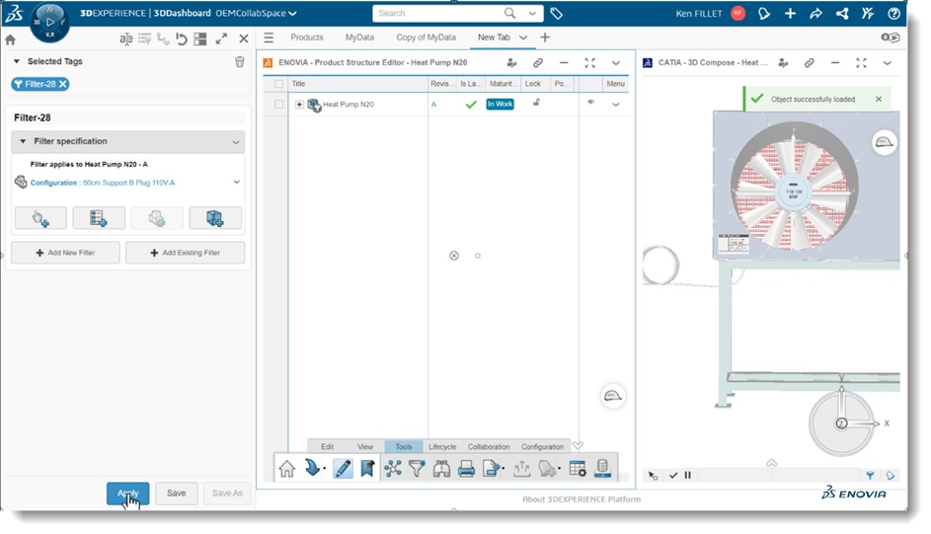Open revision A link for Heat Pump N20

pos(433,105)
